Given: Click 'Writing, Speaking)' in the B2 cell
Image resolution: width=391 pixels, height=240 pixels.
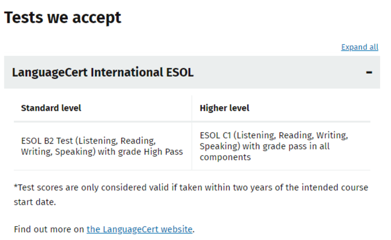Looking at the screenshot, I should [x=58, y=152].
